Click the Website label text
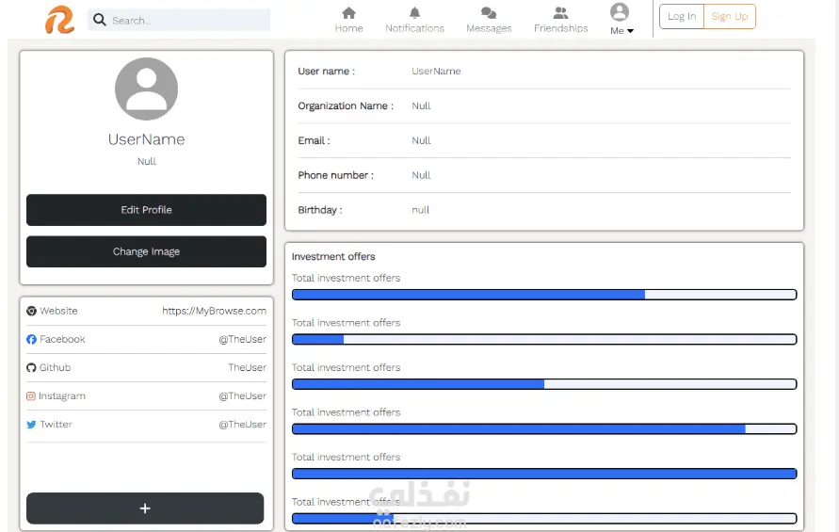Screen dimensions: 839x532 pyautogui.click(x=58, y=311)
